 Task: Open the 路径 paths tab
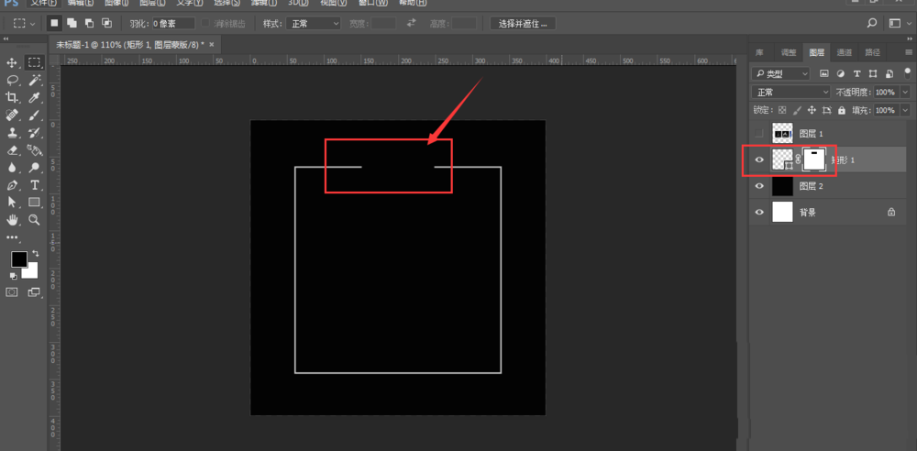pyautogui.click(x=872, y=52)
